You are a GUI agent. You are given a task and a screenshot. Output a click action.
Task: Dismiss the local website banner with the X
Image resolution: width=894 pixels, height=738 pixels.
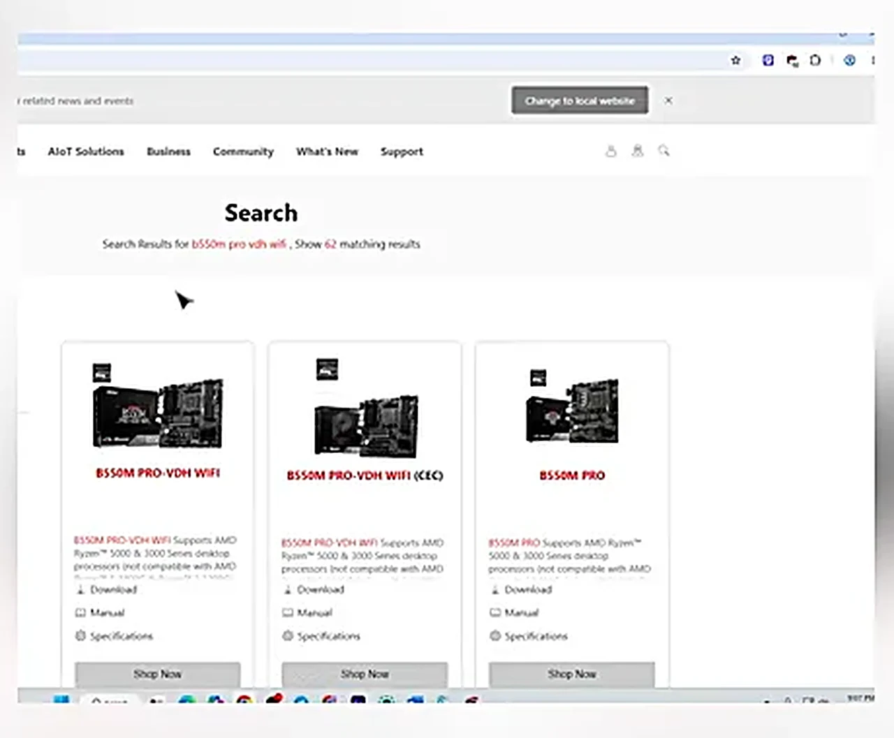668,101
